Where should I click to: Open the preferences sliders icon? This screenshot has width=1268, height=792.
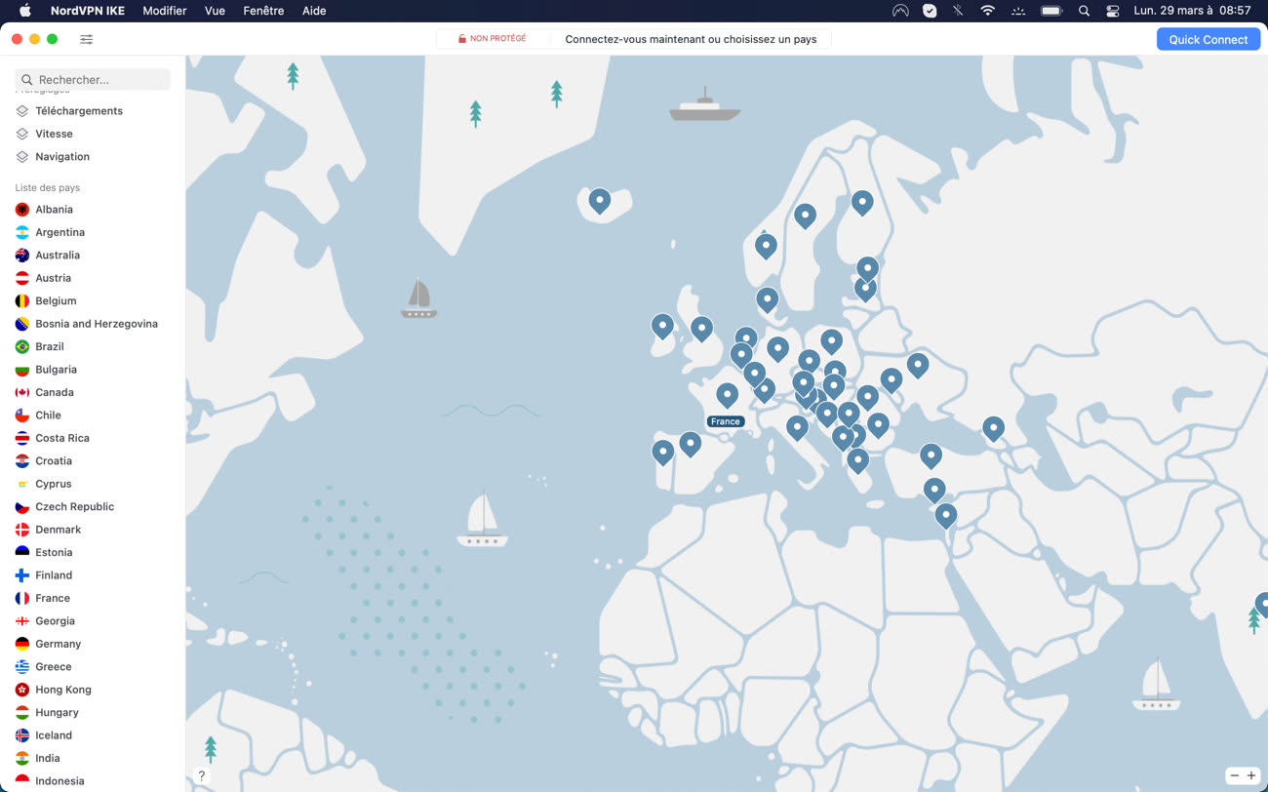coord(87,39)
